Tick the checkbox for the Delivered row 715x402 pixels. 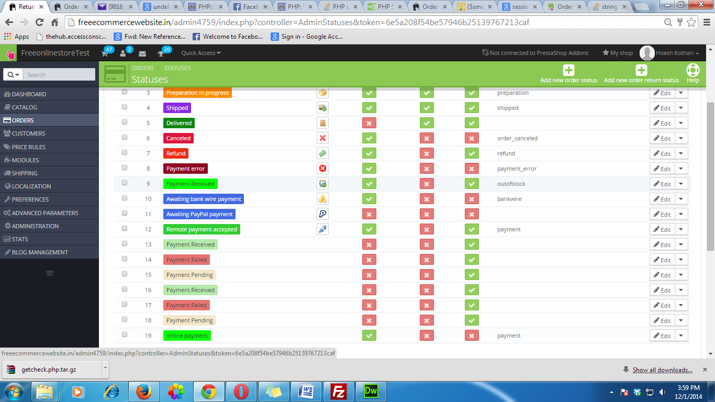point(125,122)
